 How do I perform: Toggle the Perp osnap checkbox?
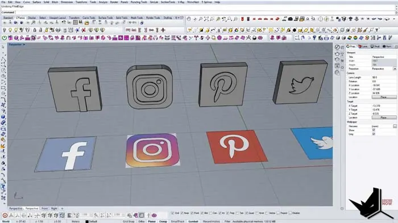point(227,213)
